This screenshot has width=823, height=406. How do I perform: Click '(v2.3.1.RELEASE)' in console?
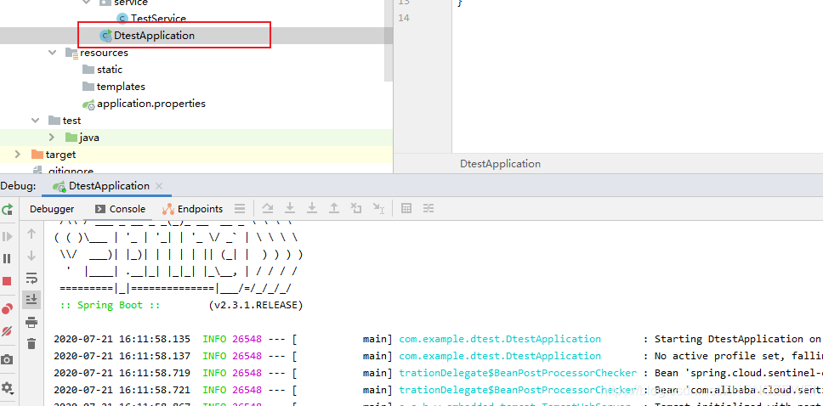coord(256,305)
